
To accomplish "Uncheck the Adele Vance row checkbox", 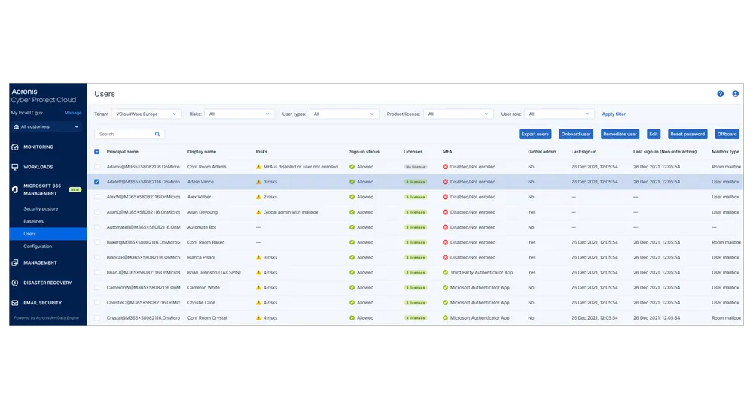I will [x=96, y=182].
